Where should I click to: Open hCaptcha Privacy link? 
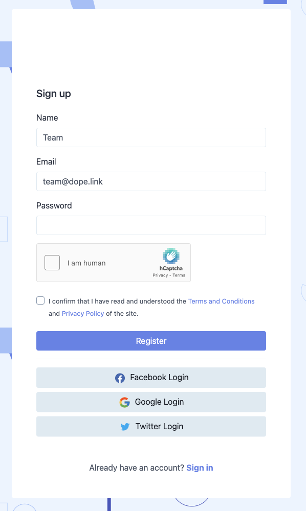160,275
